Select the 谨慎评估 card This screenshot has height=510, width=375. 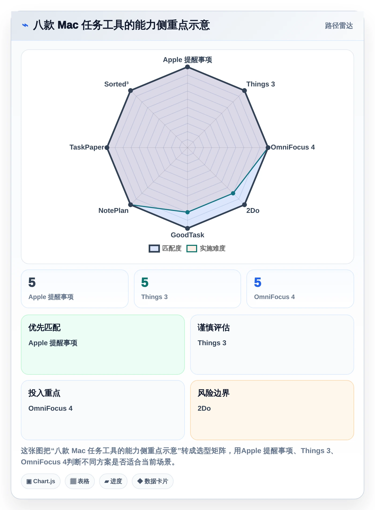pyautogui.click(x=272, y=345)
